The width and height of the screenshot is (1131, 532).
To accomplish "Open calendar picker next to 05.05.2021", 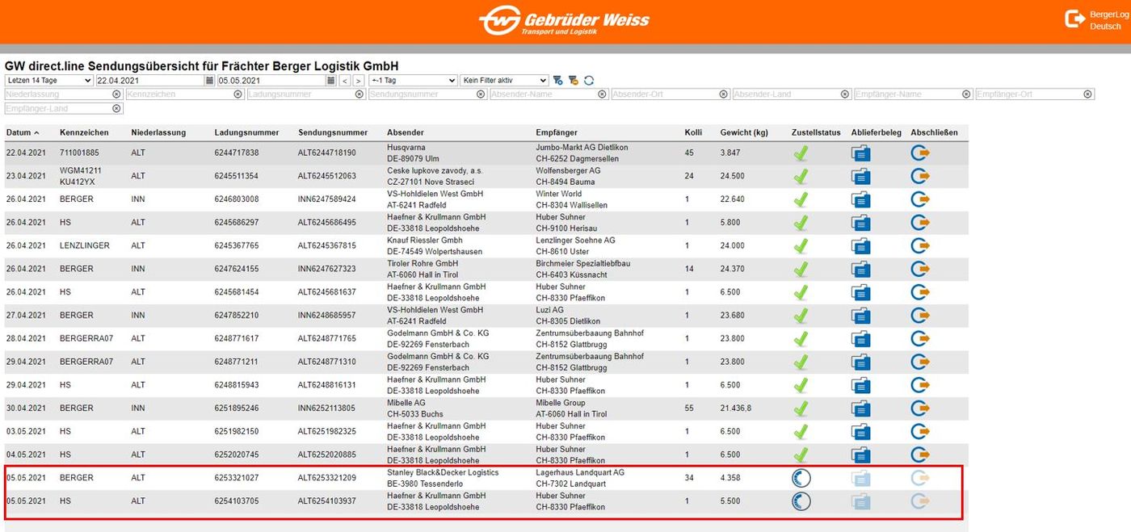I will [x=331, y=81].
